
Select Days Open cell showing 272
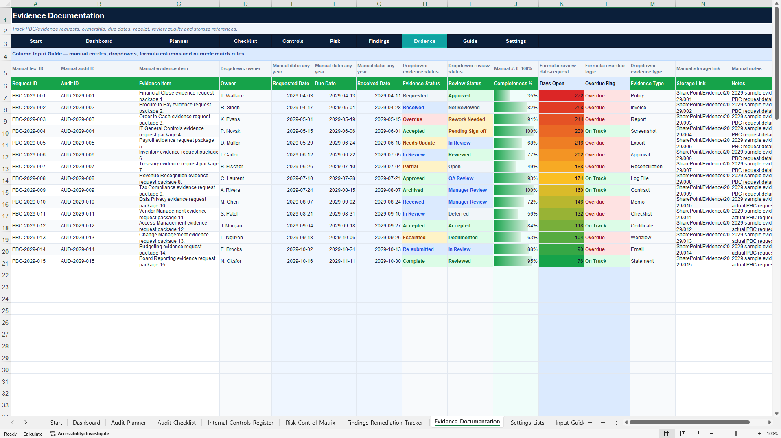pos(561,96)
